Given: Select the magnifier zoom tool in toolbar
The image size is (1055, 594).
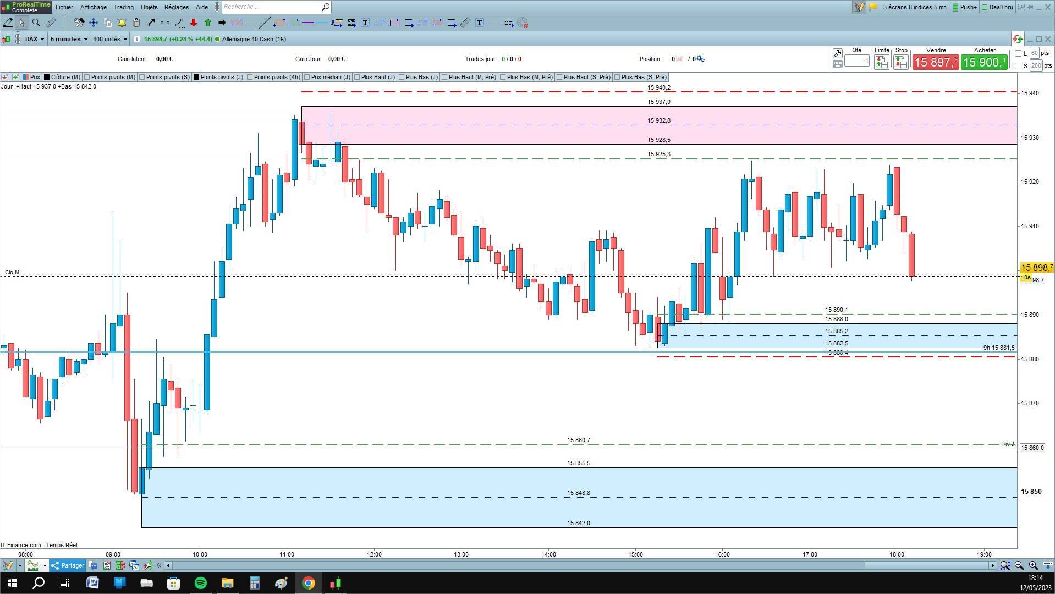Looking at the screenshot, I should pos(36,23).
